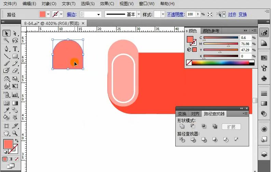Choose the Pencil tool
The height and width of the screenshot is (172, 271).
(x=15, y=63)
